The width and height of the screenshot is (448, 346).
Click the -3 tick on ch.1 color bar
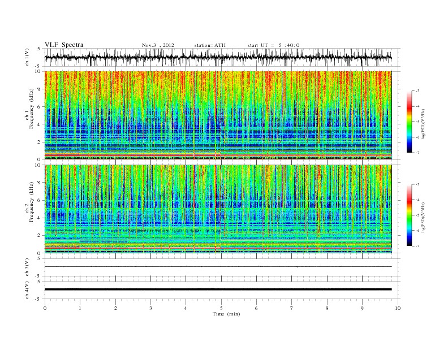[417, 91]
